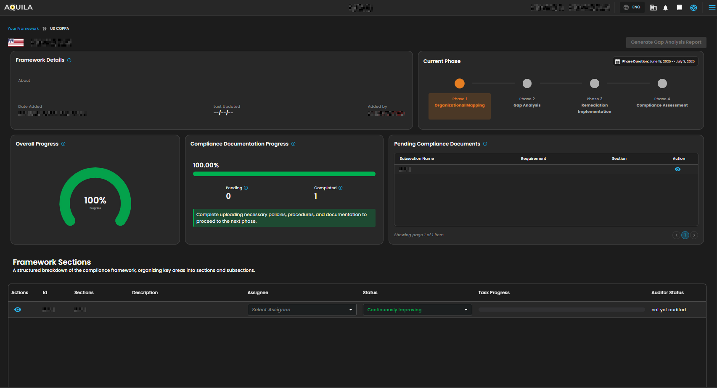Click the blue support lifebuoy icon
The height and width of the screenshot is (388, 717).
(693, 8)
